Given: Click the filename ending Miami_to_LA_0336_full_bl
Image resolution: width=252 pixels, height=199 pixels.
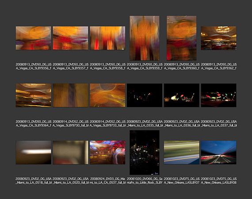Looking at the screenshot, I should tap(182, 123).
